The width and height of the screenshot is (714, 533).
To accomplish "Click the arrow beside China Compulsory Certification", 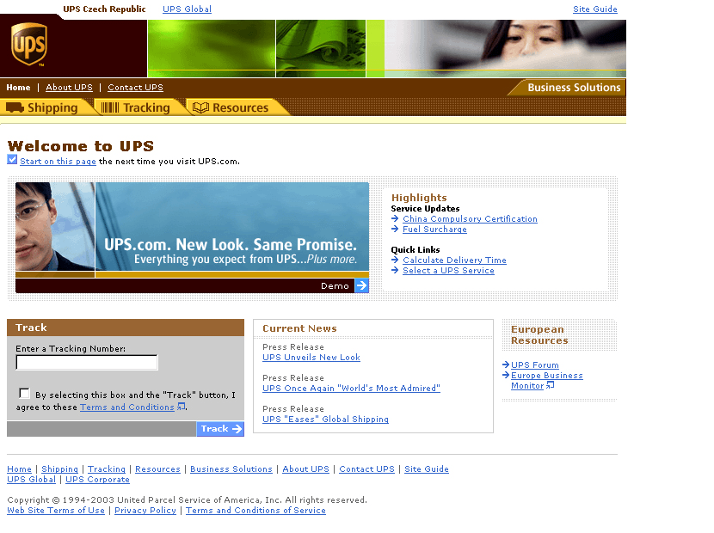I will pos(395,219).
